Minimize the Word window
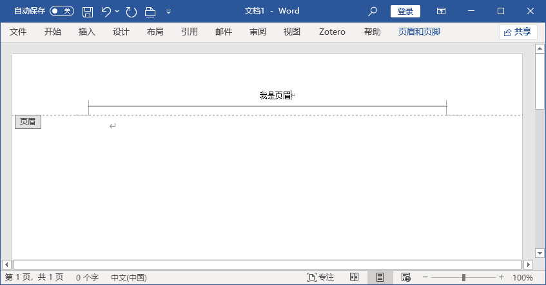This screenshot has width=546, height=285. 471,11
